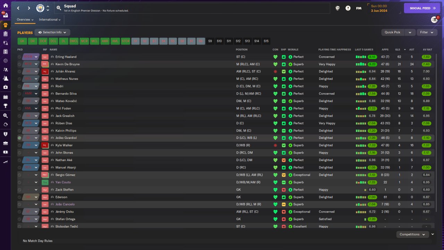The height and width of the screenshot is (250, 444).
Task: Open position picker dropdown for John Stones
Action: point(36,153)
